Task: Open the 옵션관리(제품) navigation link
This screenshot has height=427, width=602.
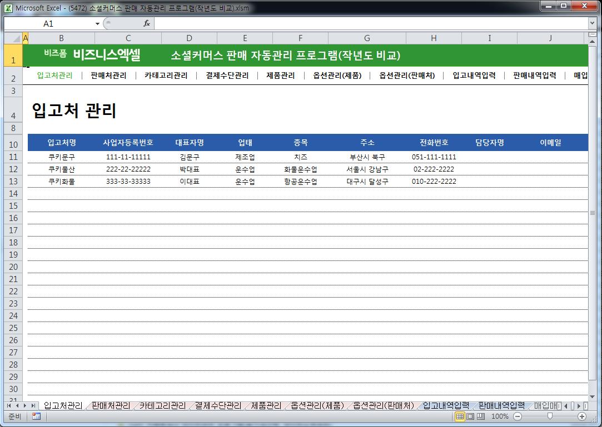Action: (x=337, y=75)
